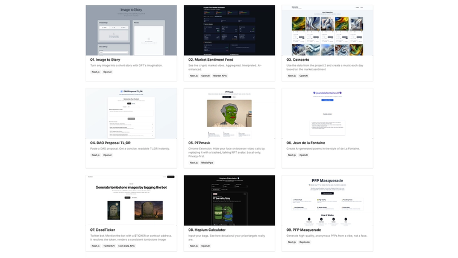Click the '08. Hopium Calculator' title
Image resolution: width=458 pixels, height=258 pixels.
pyautogui.click(x=207, y=230)
